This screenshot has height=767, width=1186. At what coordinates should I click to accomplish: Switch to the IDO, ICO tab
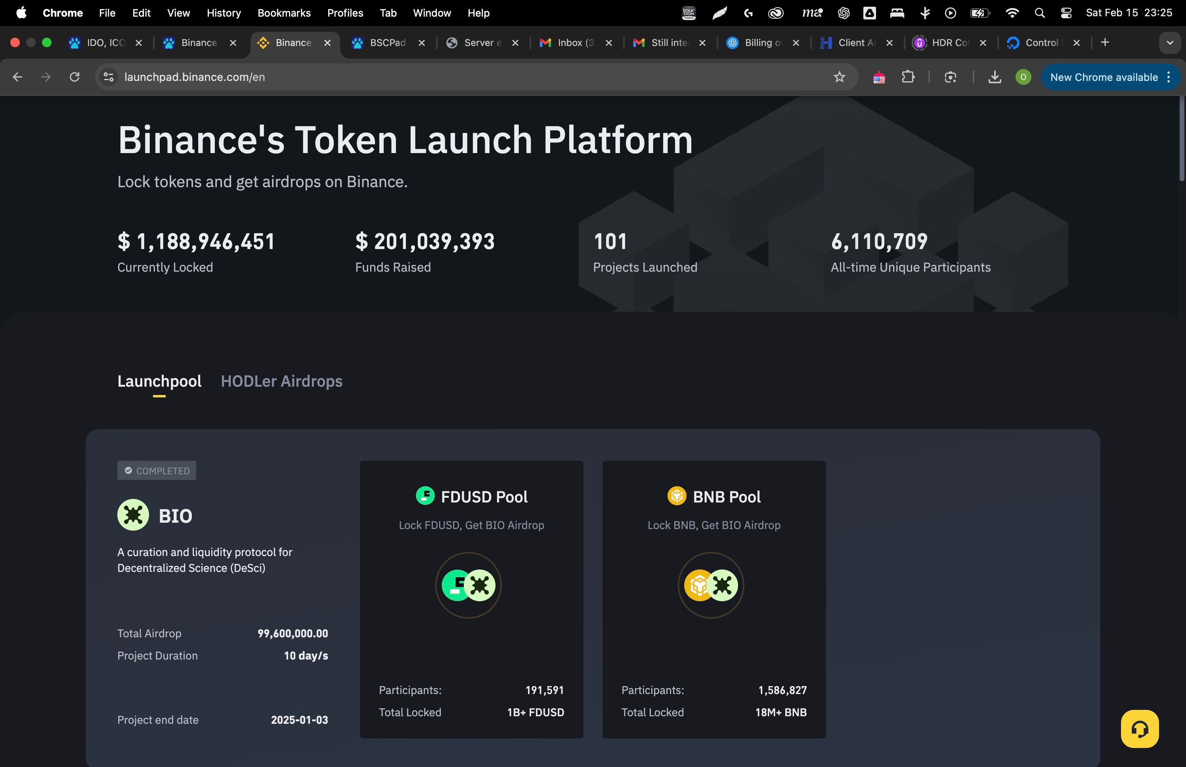pos(105,43)
